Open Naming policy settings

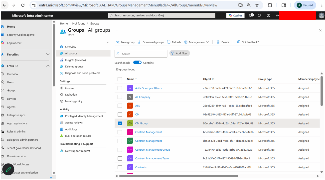(x=74, y=101)
